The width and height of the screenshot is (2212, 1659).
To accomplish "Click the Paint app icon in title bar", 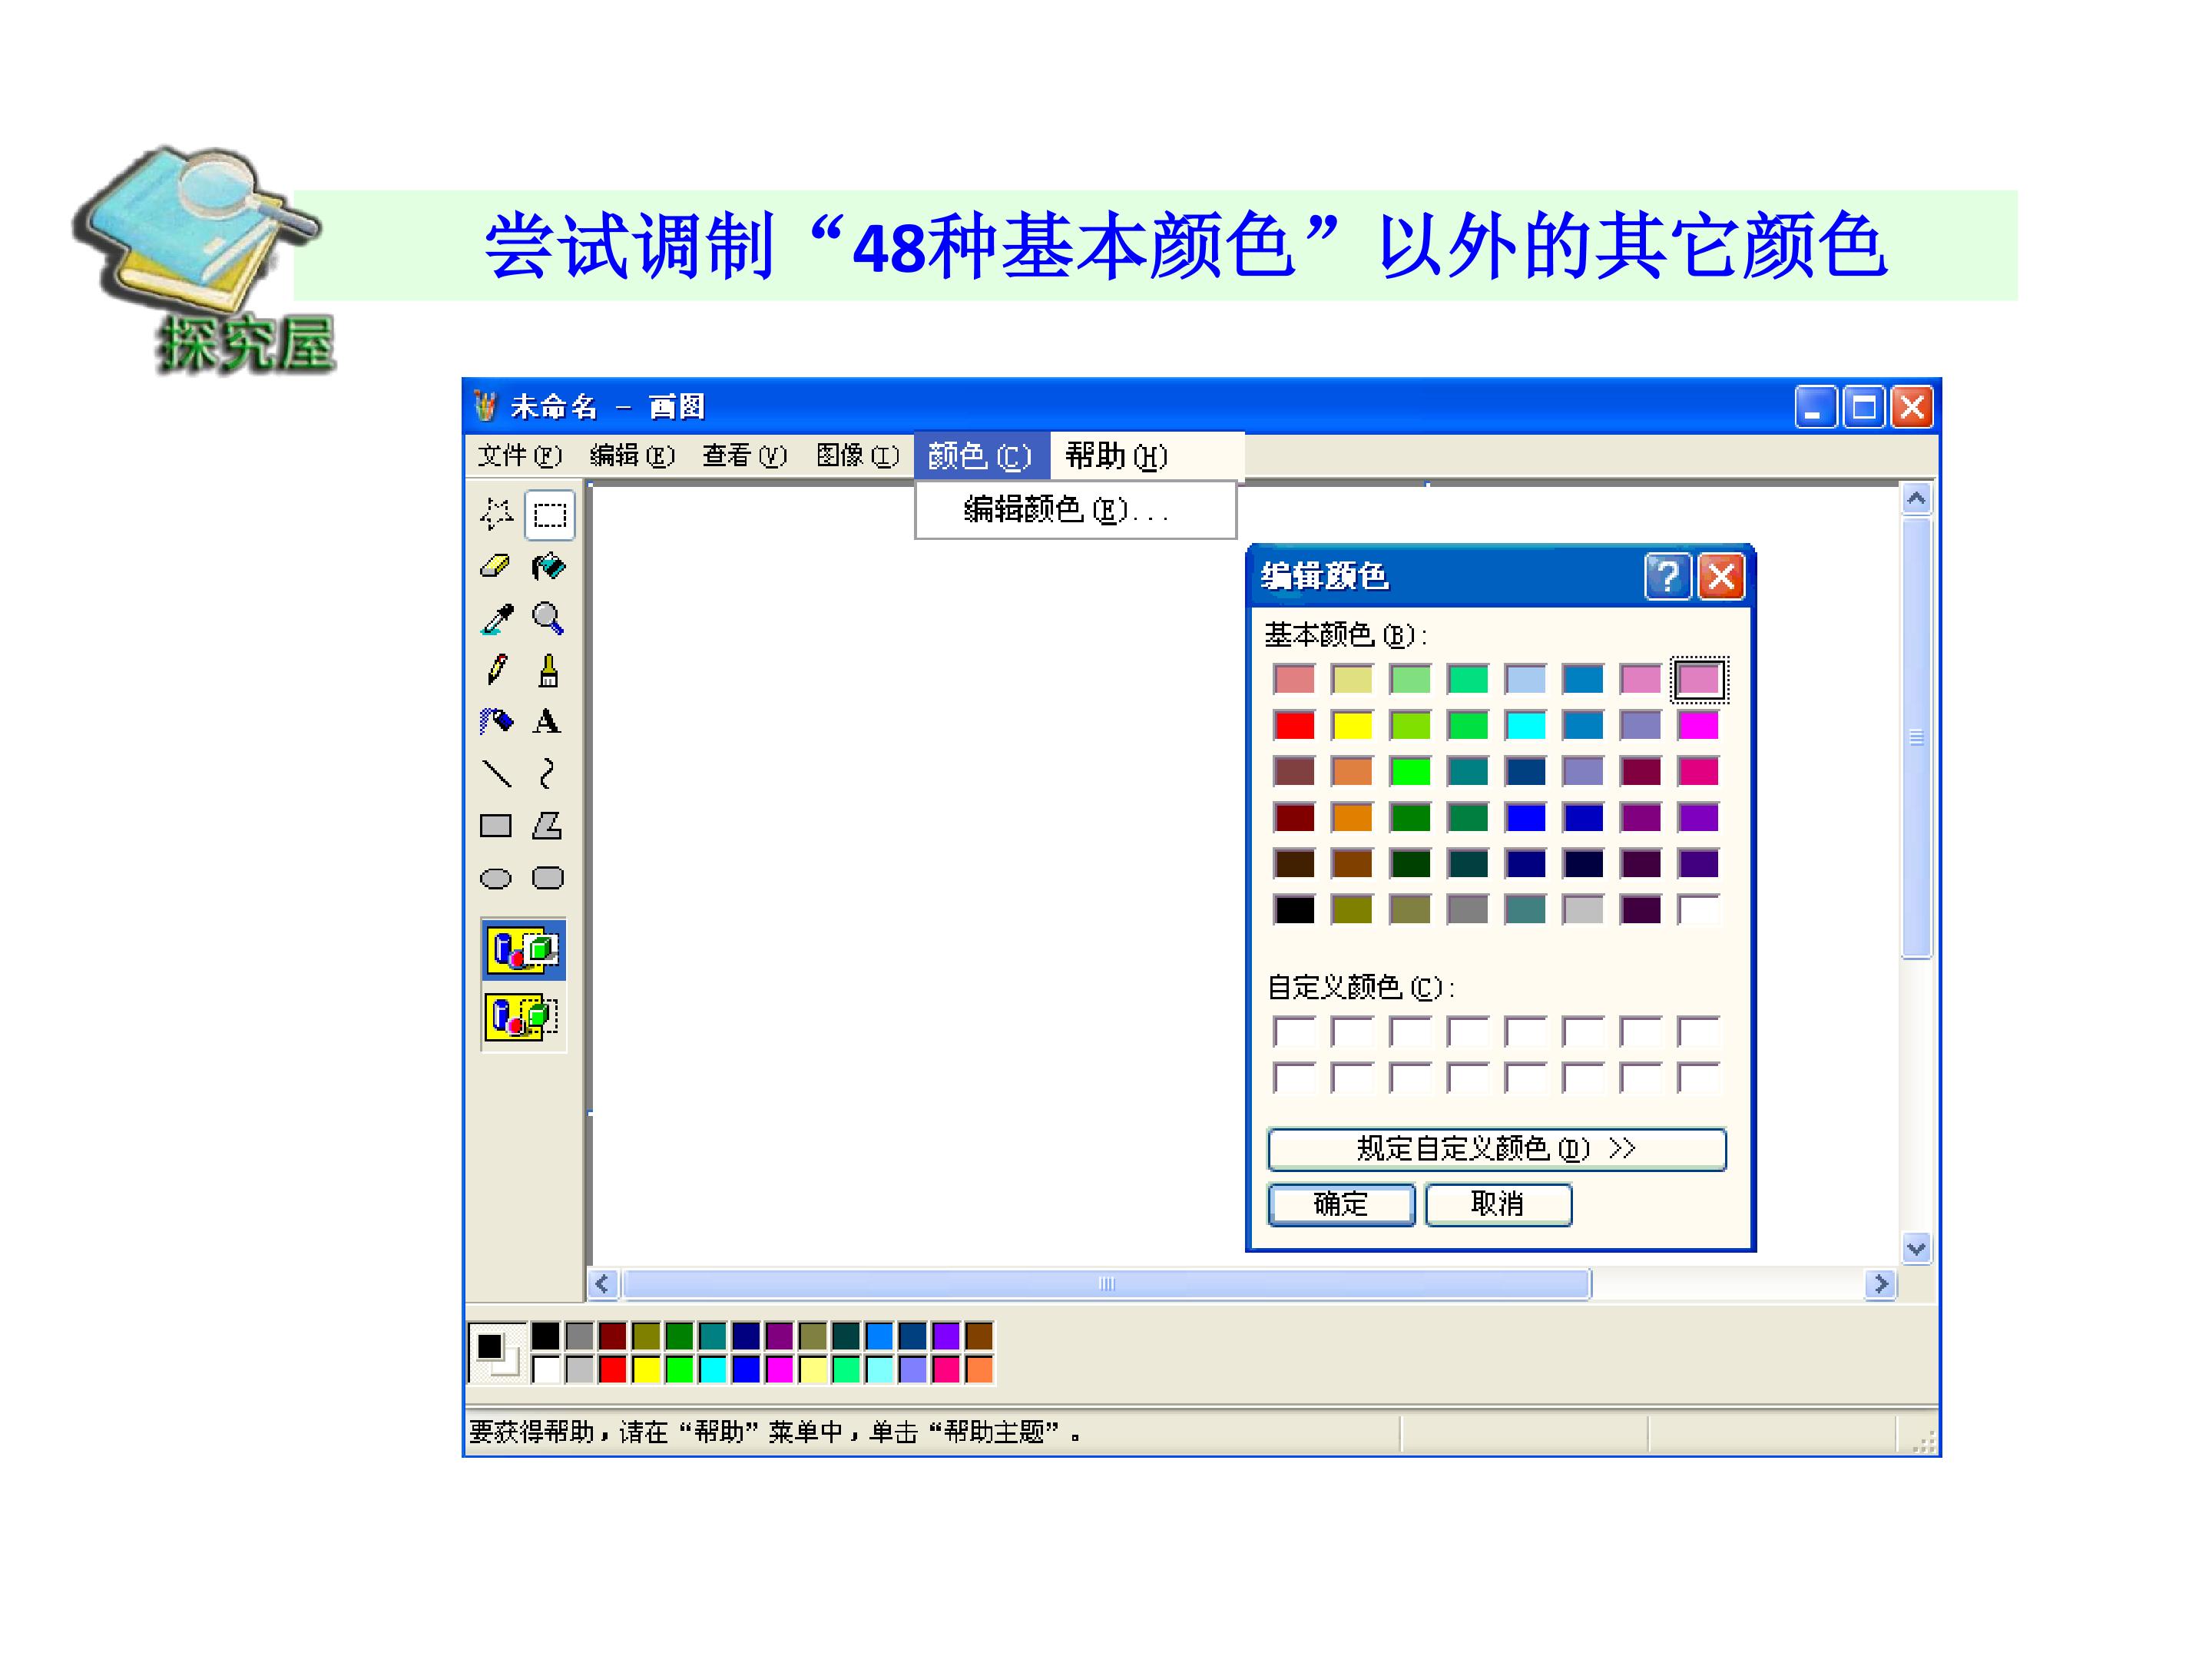I will [x=486, y=406].
